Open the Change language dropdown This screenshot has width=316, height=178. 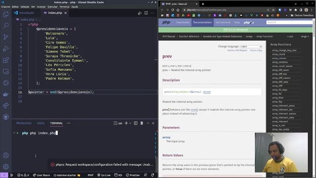[x=251, y=46]
